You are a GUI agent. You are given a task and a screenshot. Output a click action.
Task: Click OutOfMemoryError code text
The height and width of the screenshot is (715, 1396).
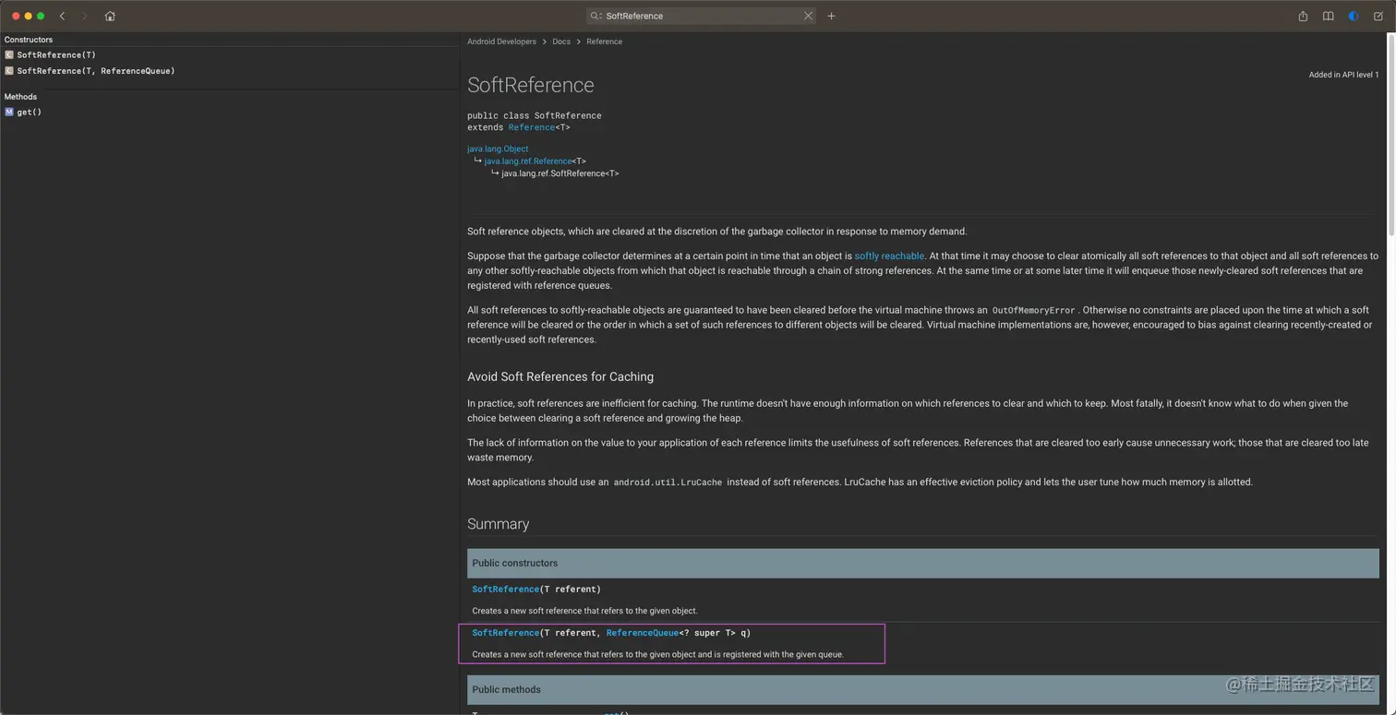[x=1033, y=311]
